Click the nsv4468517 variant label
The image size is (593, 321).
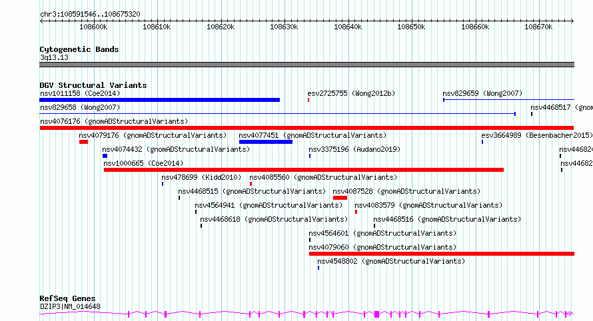(562, 107)
